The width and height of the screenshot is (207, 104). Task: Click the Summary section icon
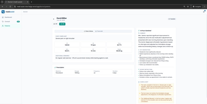click(x=139, y=33)
